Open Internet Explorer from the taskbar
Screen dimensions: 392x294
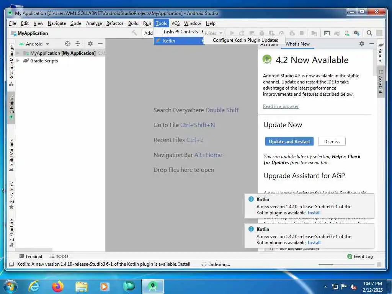(34, 286)
